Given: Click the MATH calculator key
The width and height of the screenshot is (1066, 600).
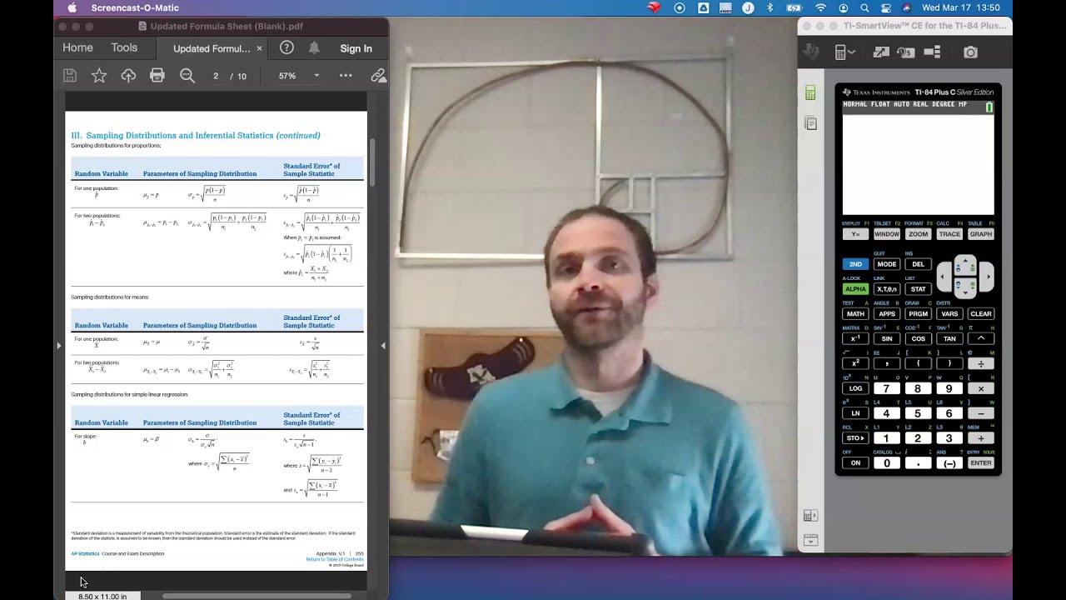Looking at the screenshot, I should 855,314.
